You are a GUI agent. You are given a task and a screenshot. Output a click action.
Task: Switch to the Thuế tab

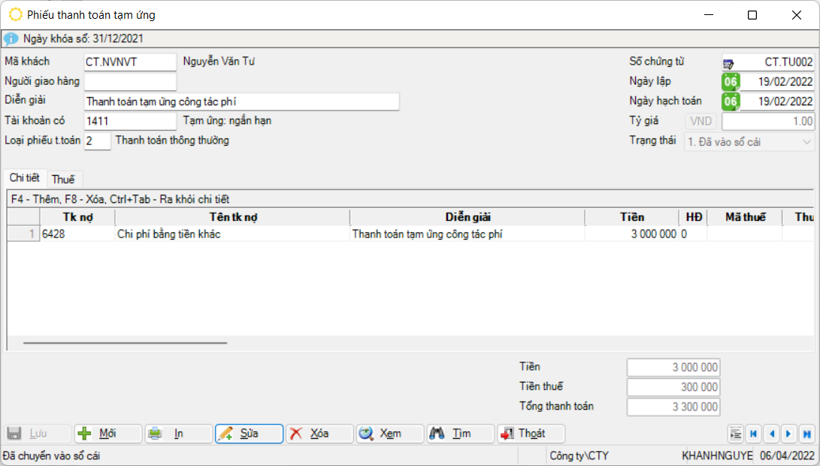(63, 180)
